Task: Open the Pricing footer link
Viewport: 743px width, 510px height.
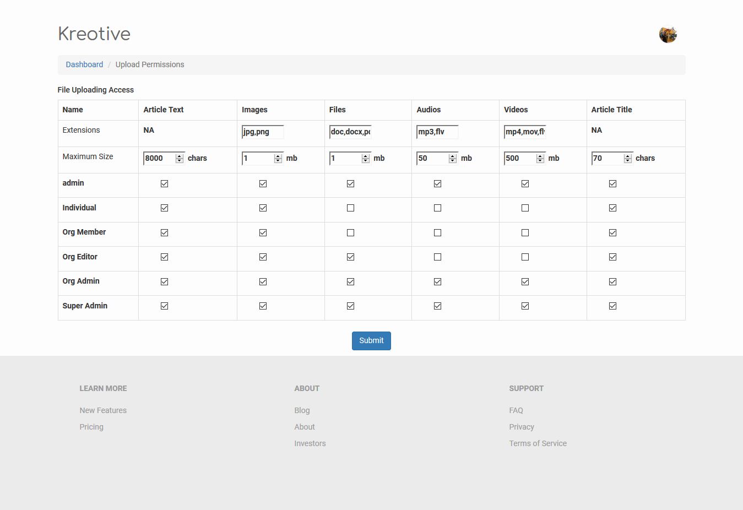Action: (x=91, y=427)
